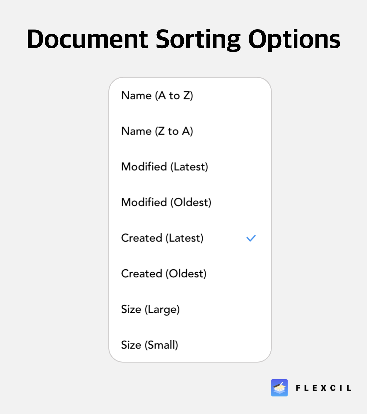The width and height of the screenshot is (367, 414).
Task: Click the word Modified in Latest row
Action: (x=144, y=167)
